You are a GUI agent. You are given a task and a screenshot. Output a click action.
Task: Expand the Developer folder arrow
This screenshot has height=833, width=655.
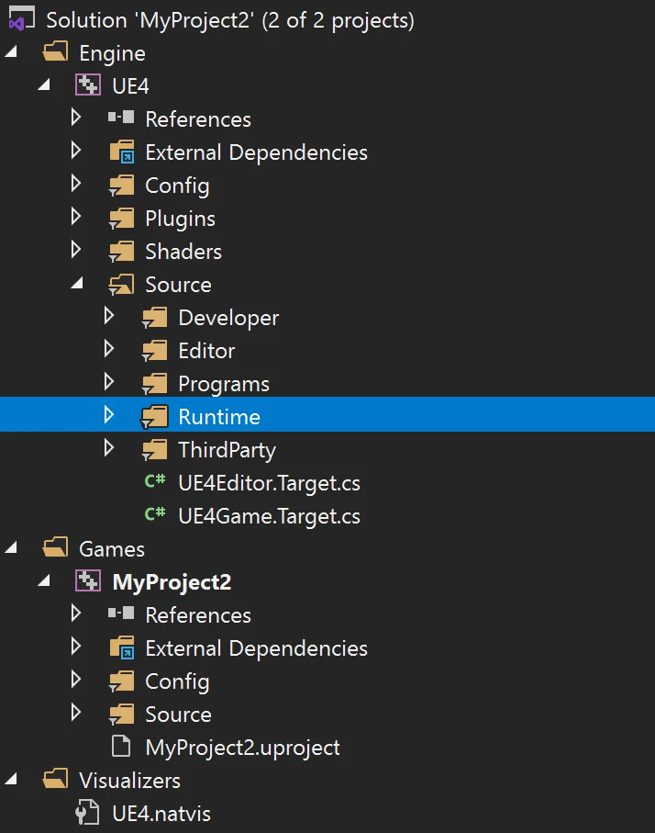(109, 318)
